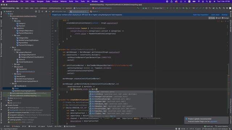Screen dimensions: 232x130
Task: Open the Build menu
Action: click(71, 1)
